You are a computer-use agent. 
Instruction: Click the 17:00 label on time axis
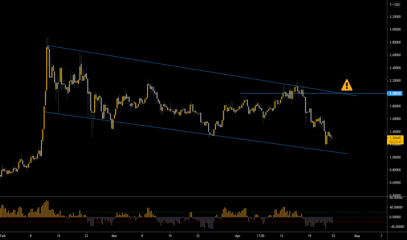(260, 236)
